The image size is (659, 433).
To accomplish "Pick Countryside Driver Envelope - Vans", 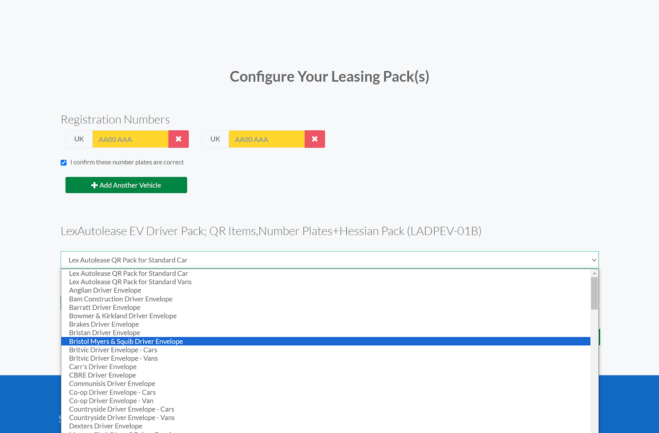I will click(122, 418).
